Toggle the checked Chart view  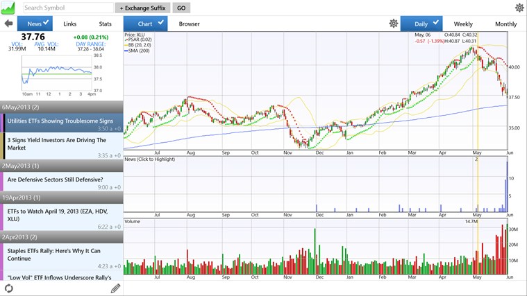[x=150, y=24]
